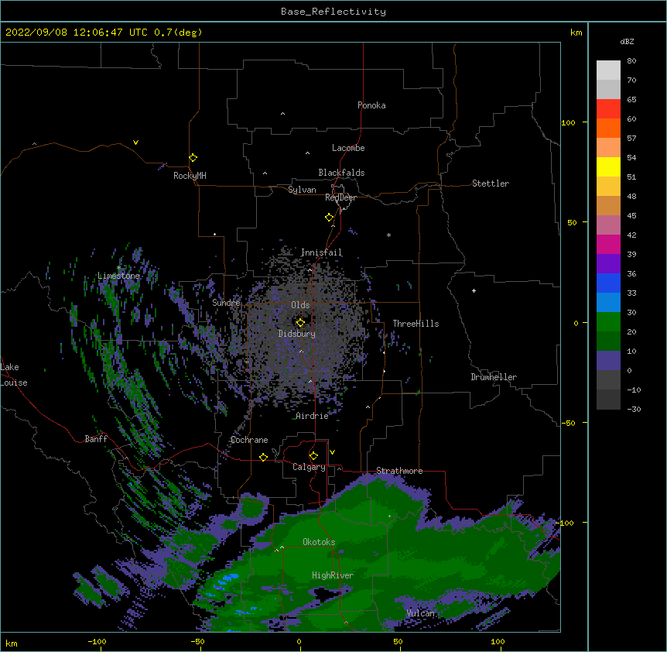Click the RockyMH label

(x=190, y=176)
